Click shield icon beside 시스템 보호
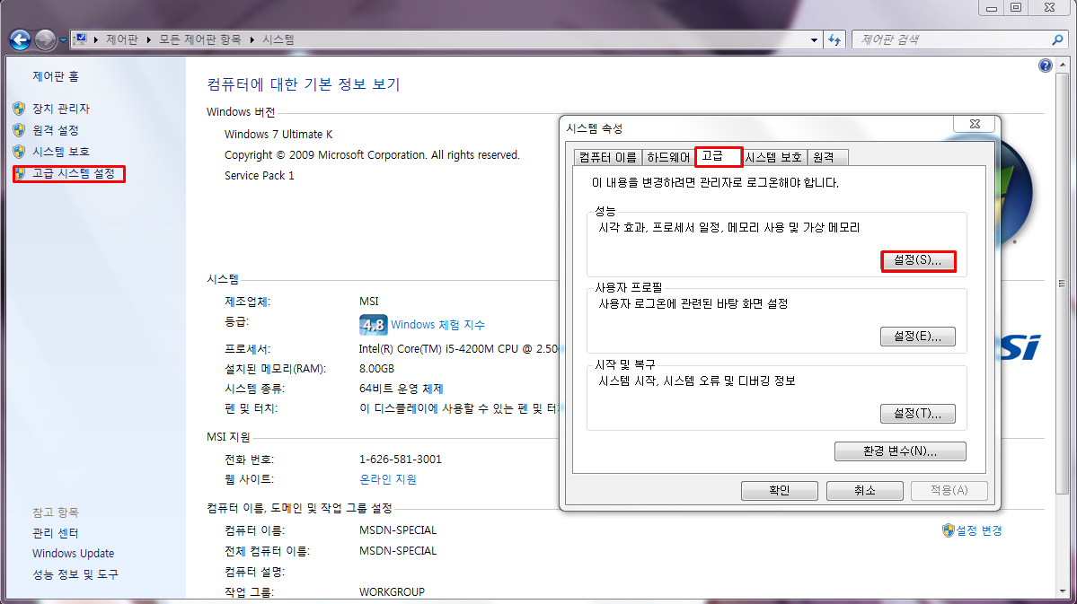1077x604 pixels. pyautogui.click(x=19, y=151)
